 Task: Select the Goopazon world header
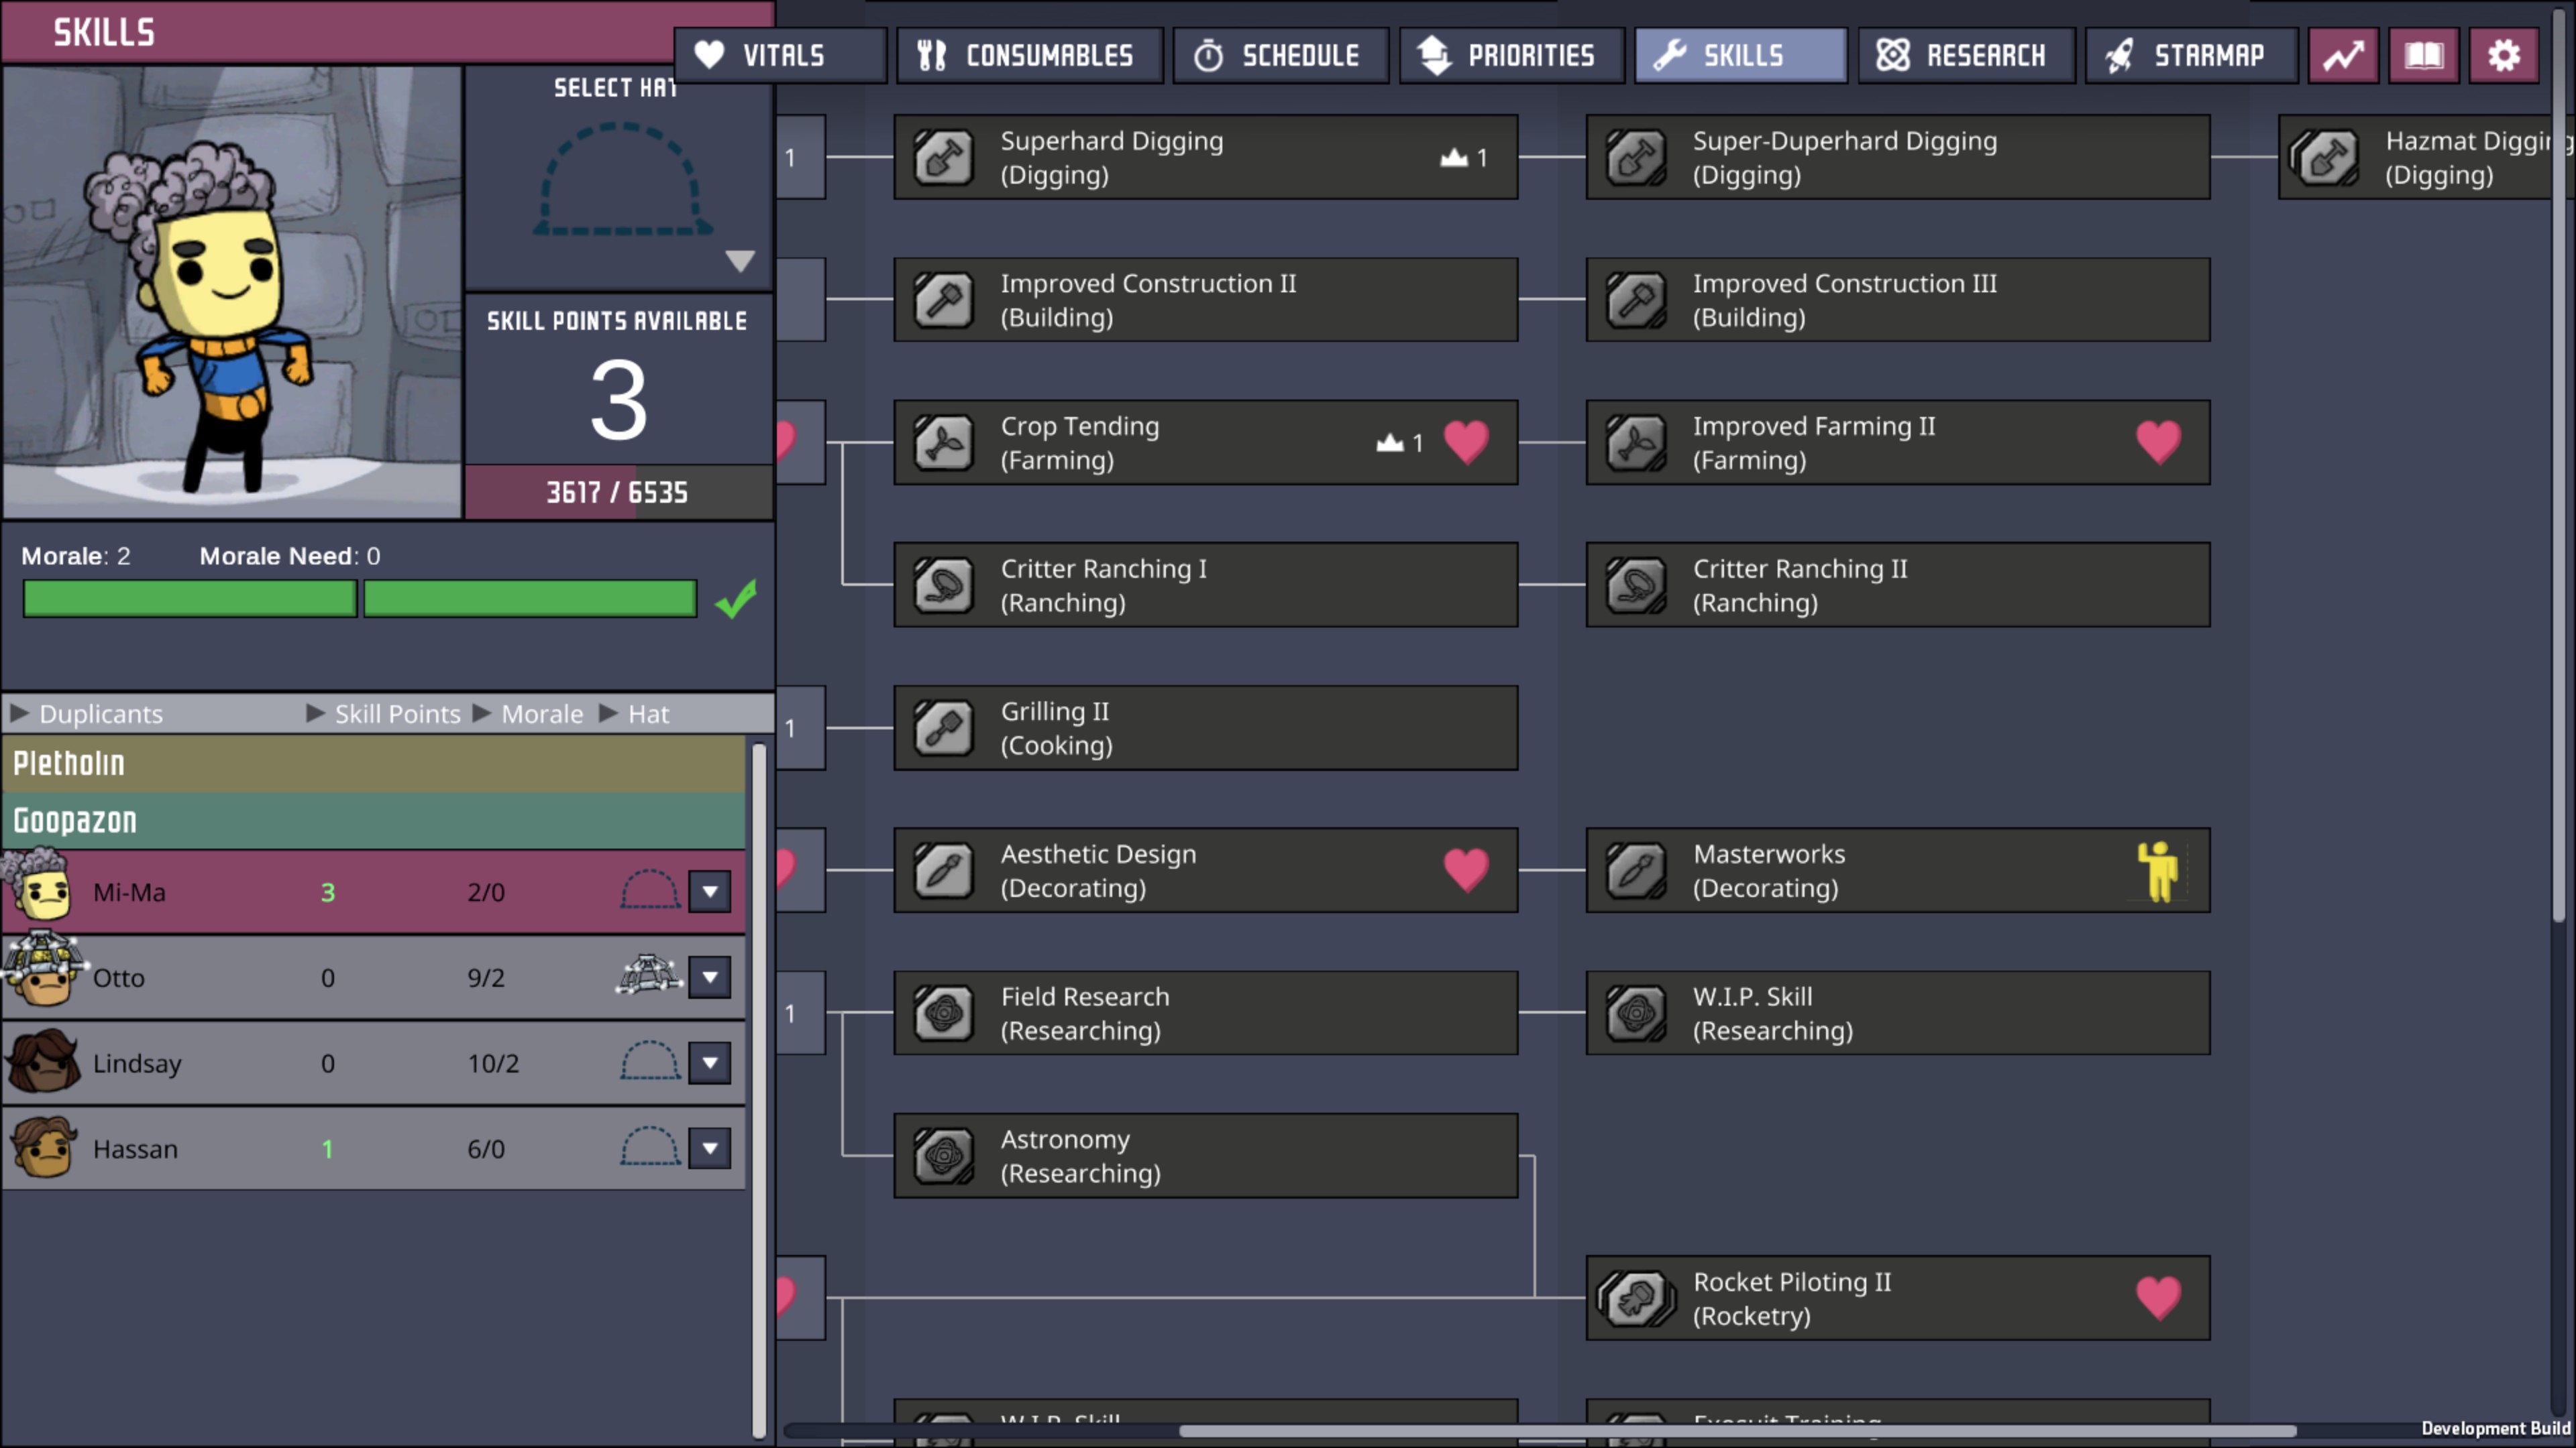tap(374, 821)
